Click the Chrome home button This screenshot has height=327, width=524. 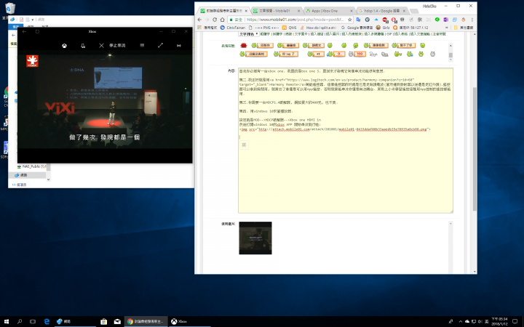tap(222, 20)
